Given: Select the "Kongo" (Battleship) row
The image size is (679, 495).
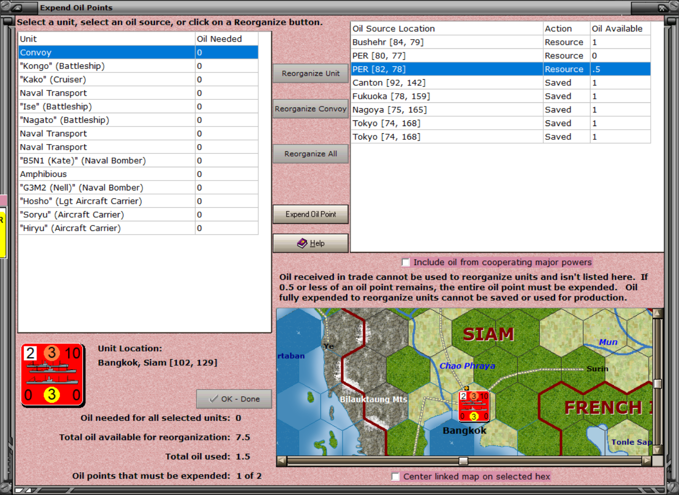Looking at the screenshot, I should [x=138, y=66].
